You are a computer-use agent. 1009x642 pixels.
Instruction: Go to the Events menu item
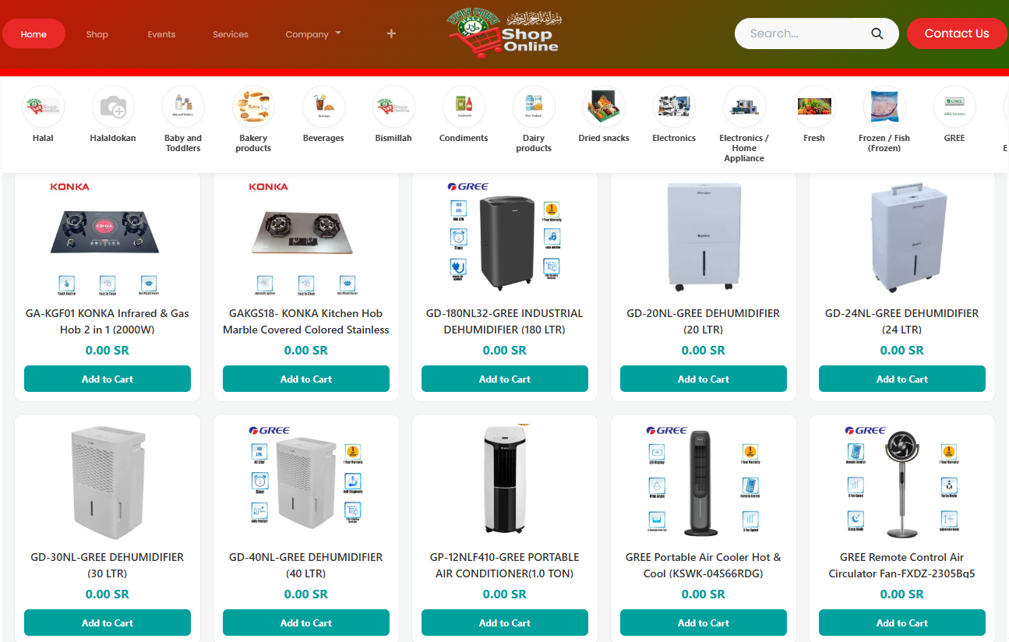tap(161, 34)
